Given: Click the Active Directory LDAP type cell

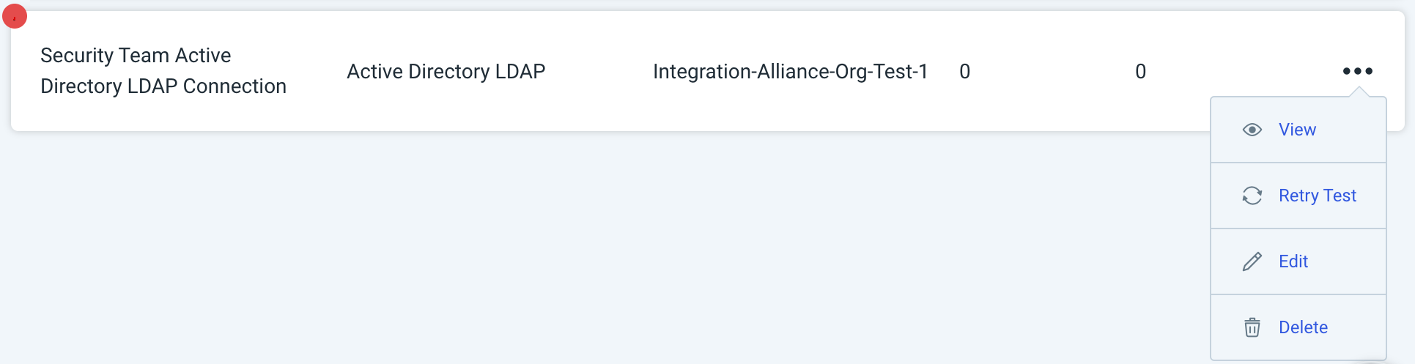Looking at the screenshot, I should coord(446,72).
